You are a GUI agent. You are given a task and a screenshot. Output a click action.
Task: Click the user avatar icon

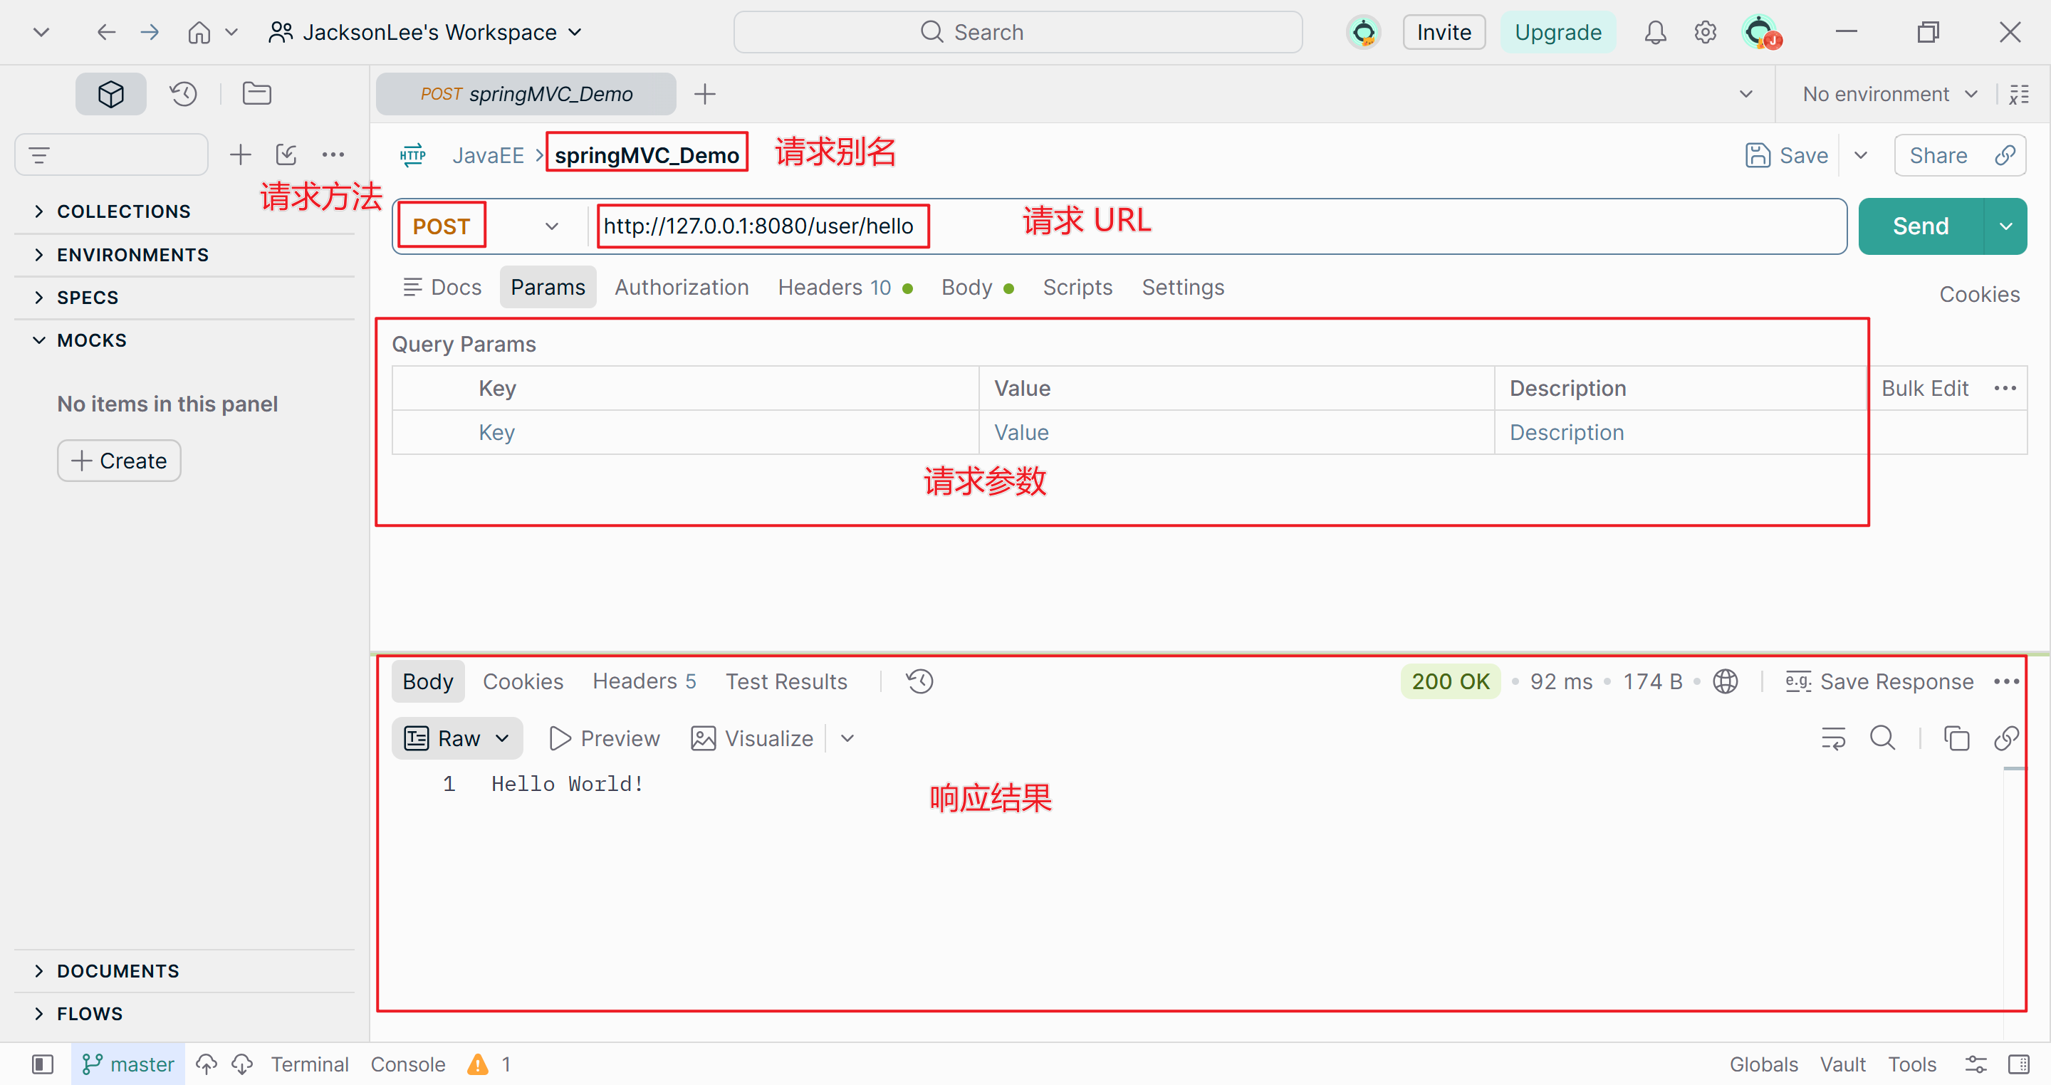(x=1760, y=32)
